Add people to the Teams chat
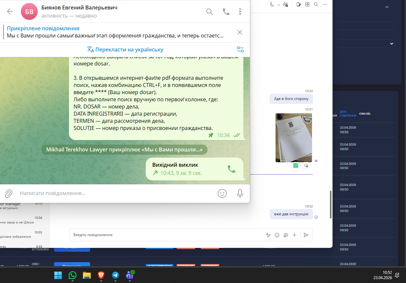 [286, 5]
